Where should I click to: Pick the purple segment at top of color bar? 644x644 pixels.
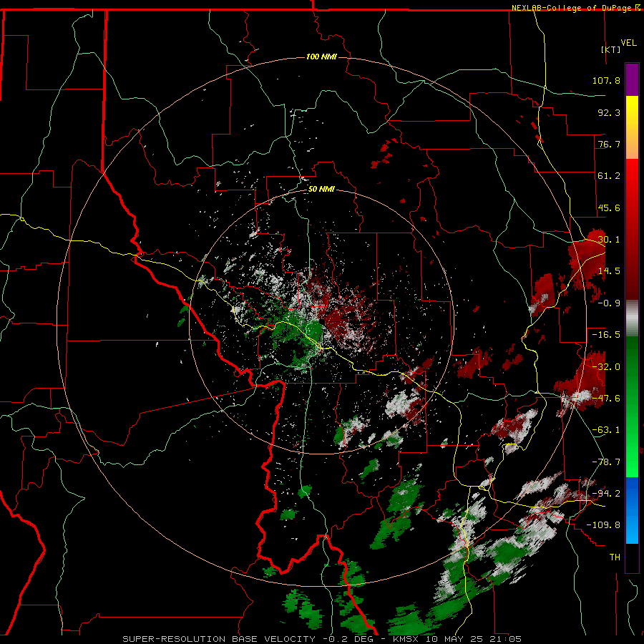(x=632, y=79)
